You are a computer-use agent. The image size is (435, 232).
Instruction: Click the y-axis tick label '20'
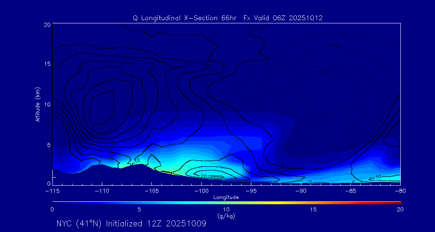47,25
